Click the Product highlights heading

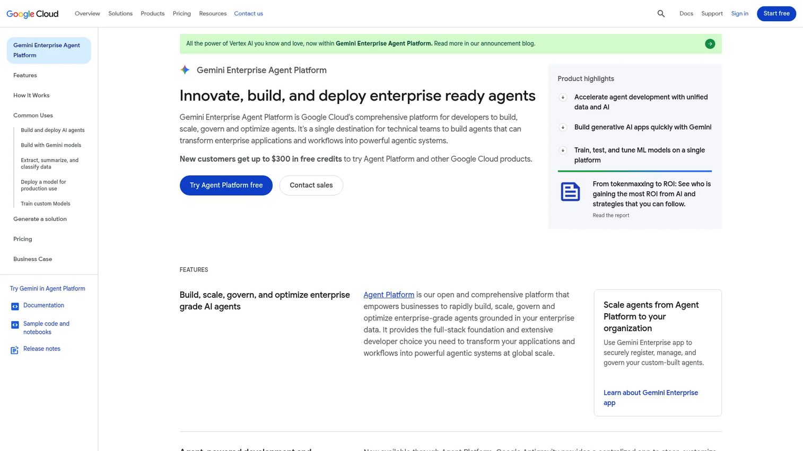pyautogui.click(x=586, y=79)
